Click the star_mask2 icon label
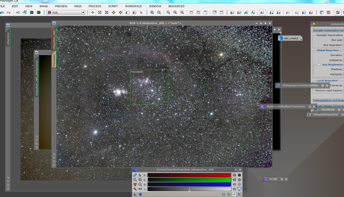344x197 pixels. [291, 38]
